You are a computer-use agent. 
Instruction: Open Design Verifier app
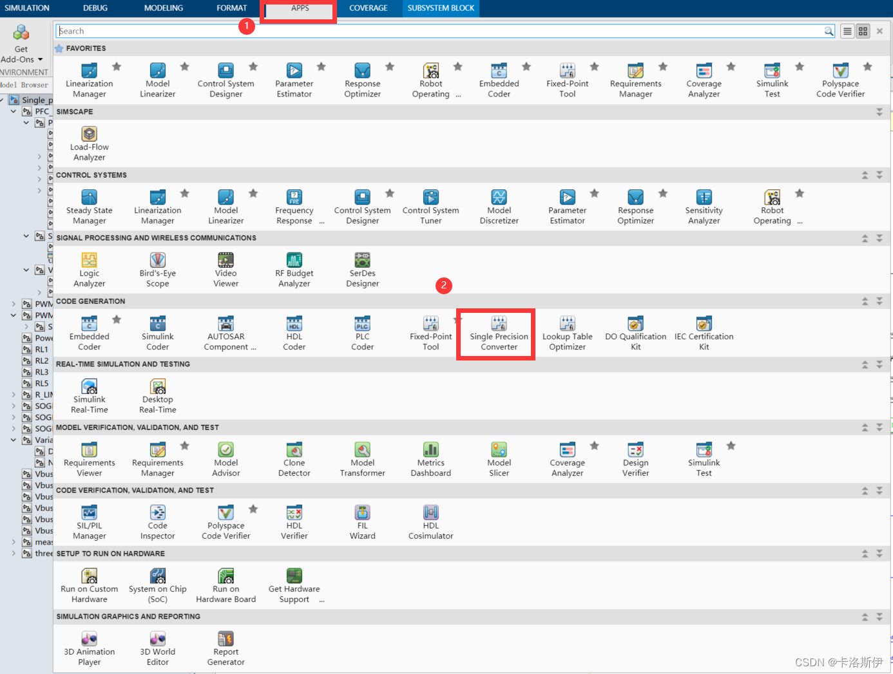point(635,460)
